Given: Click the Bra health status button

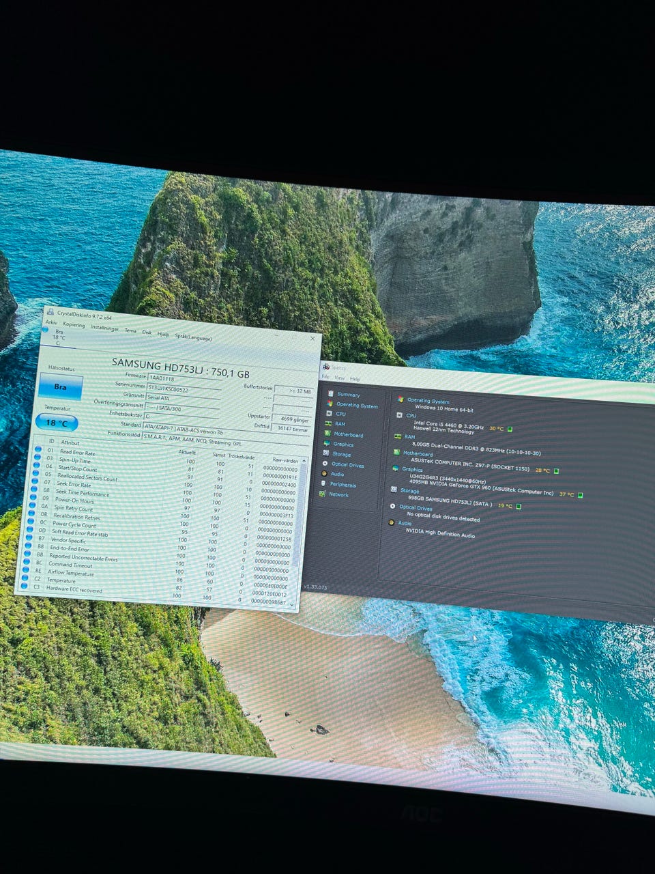Looking at the screenshot, I should click(x=60, y=386).
